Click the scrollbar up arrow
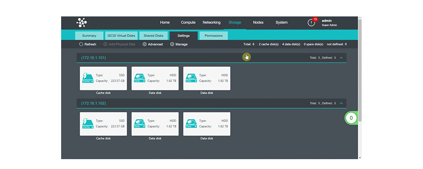423x169 pixels. 360,18
